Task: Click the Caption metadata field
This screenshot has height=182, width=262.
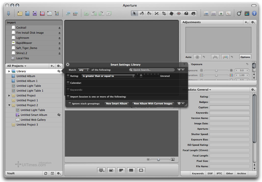Action: click(x=230, y=107)
